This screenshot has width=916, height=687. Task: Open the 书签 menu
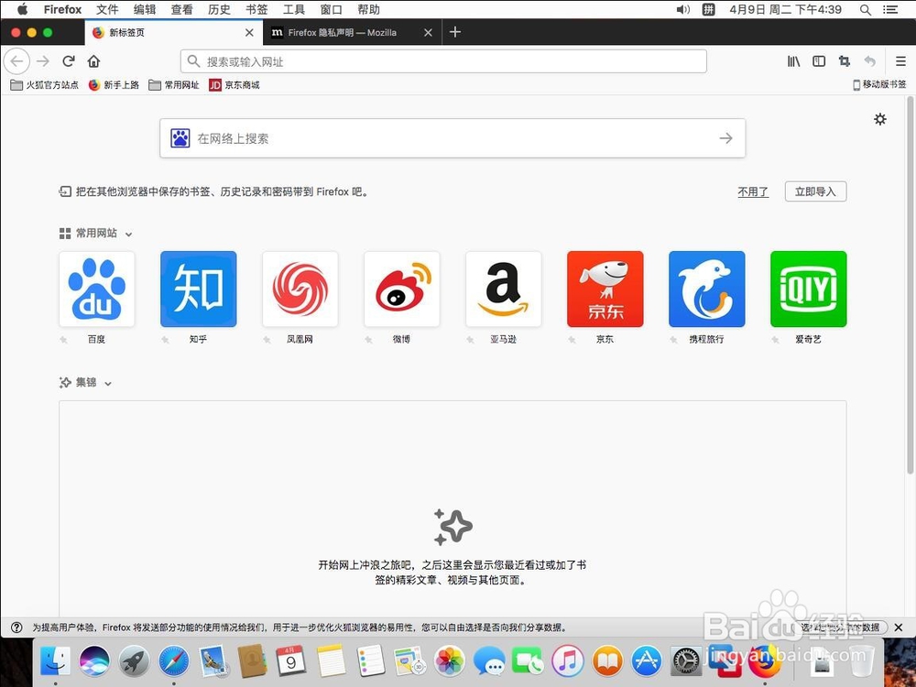(x=256, y=9)
